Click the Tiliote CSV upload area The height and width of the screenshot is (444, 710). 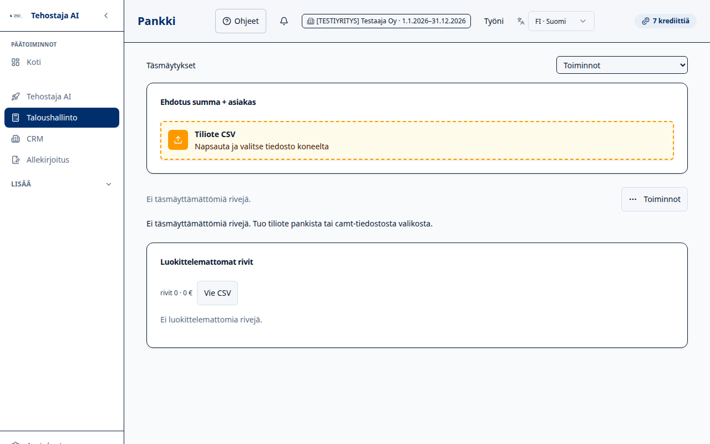click(x=417, y=140)
